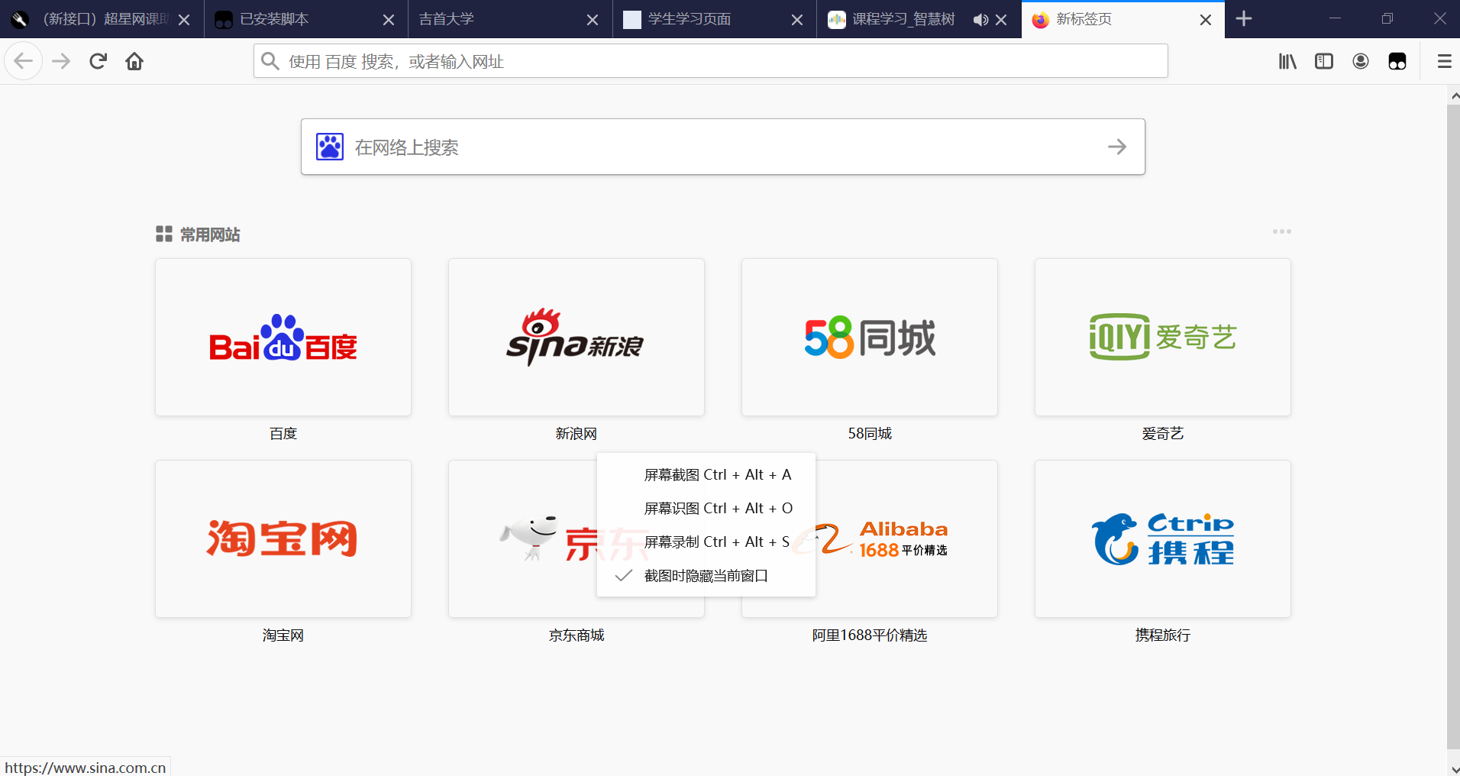Open the 淘宝网 site tile
Image resolution: width=1460 pixels, height=776 pixels.
(x=283, y=539)
